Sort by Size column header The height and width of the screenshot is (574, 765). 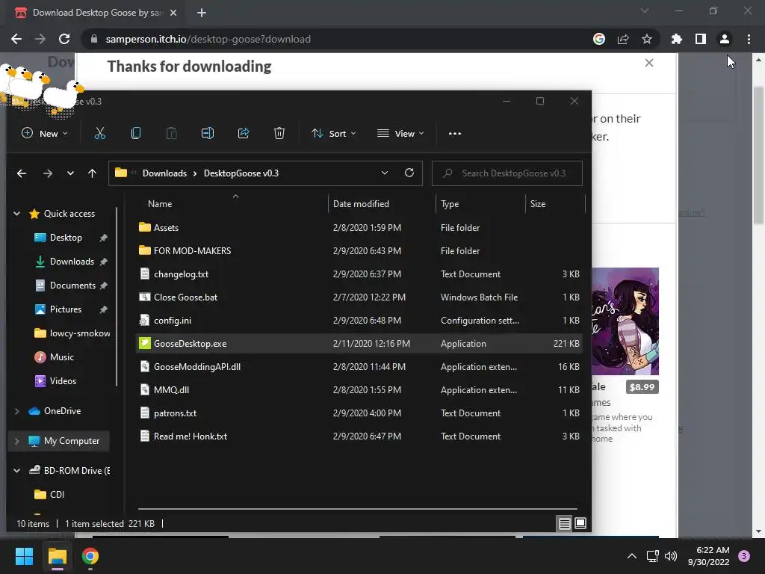pyautogui.click(x=555, y=204)
